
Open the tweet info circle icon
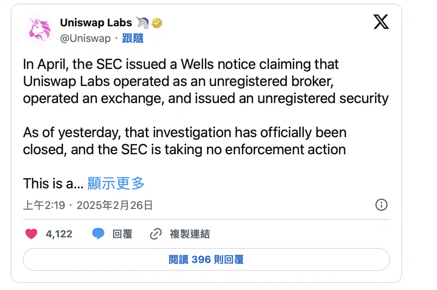(381, 205)
